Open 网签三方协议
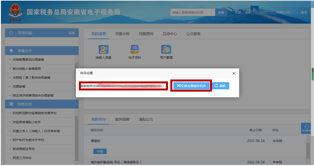This screenshot has width=314, height=166. [x=22, y=158]
